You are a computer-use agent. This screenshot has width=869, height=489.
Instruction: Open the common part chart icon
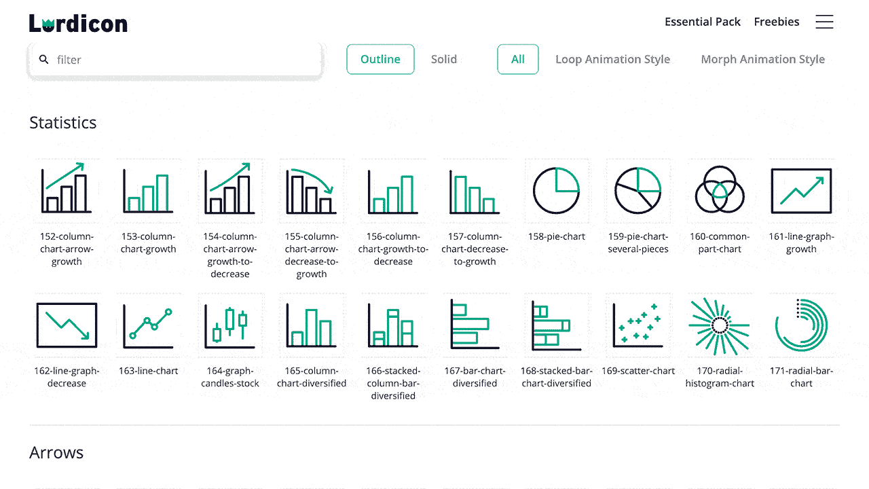tap(719, 191)
